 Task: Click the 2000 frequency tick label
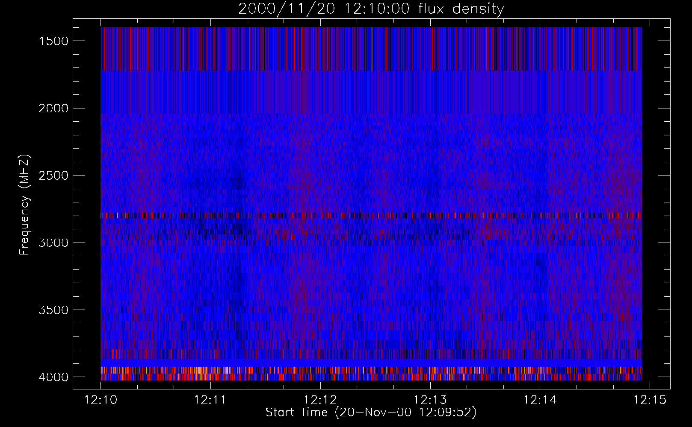pos(53,108)
